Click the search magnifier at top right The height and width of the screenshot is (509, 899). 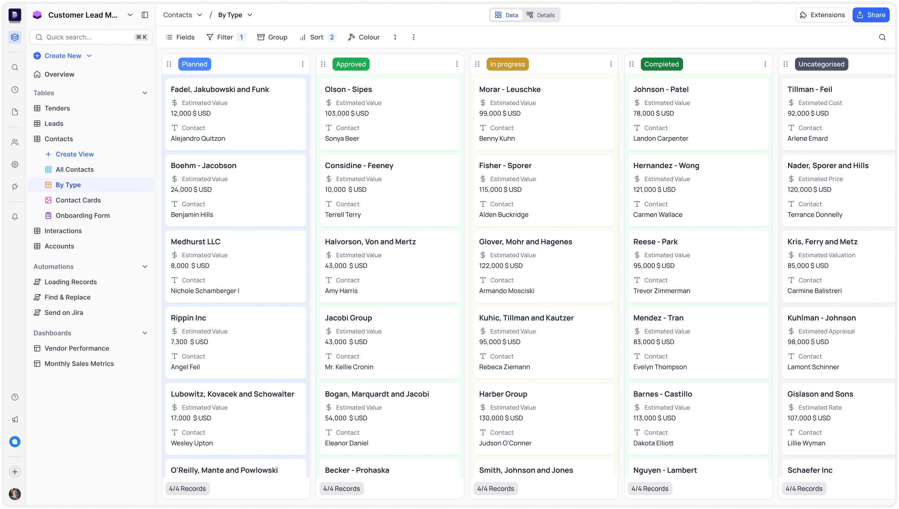coord(882,37)
